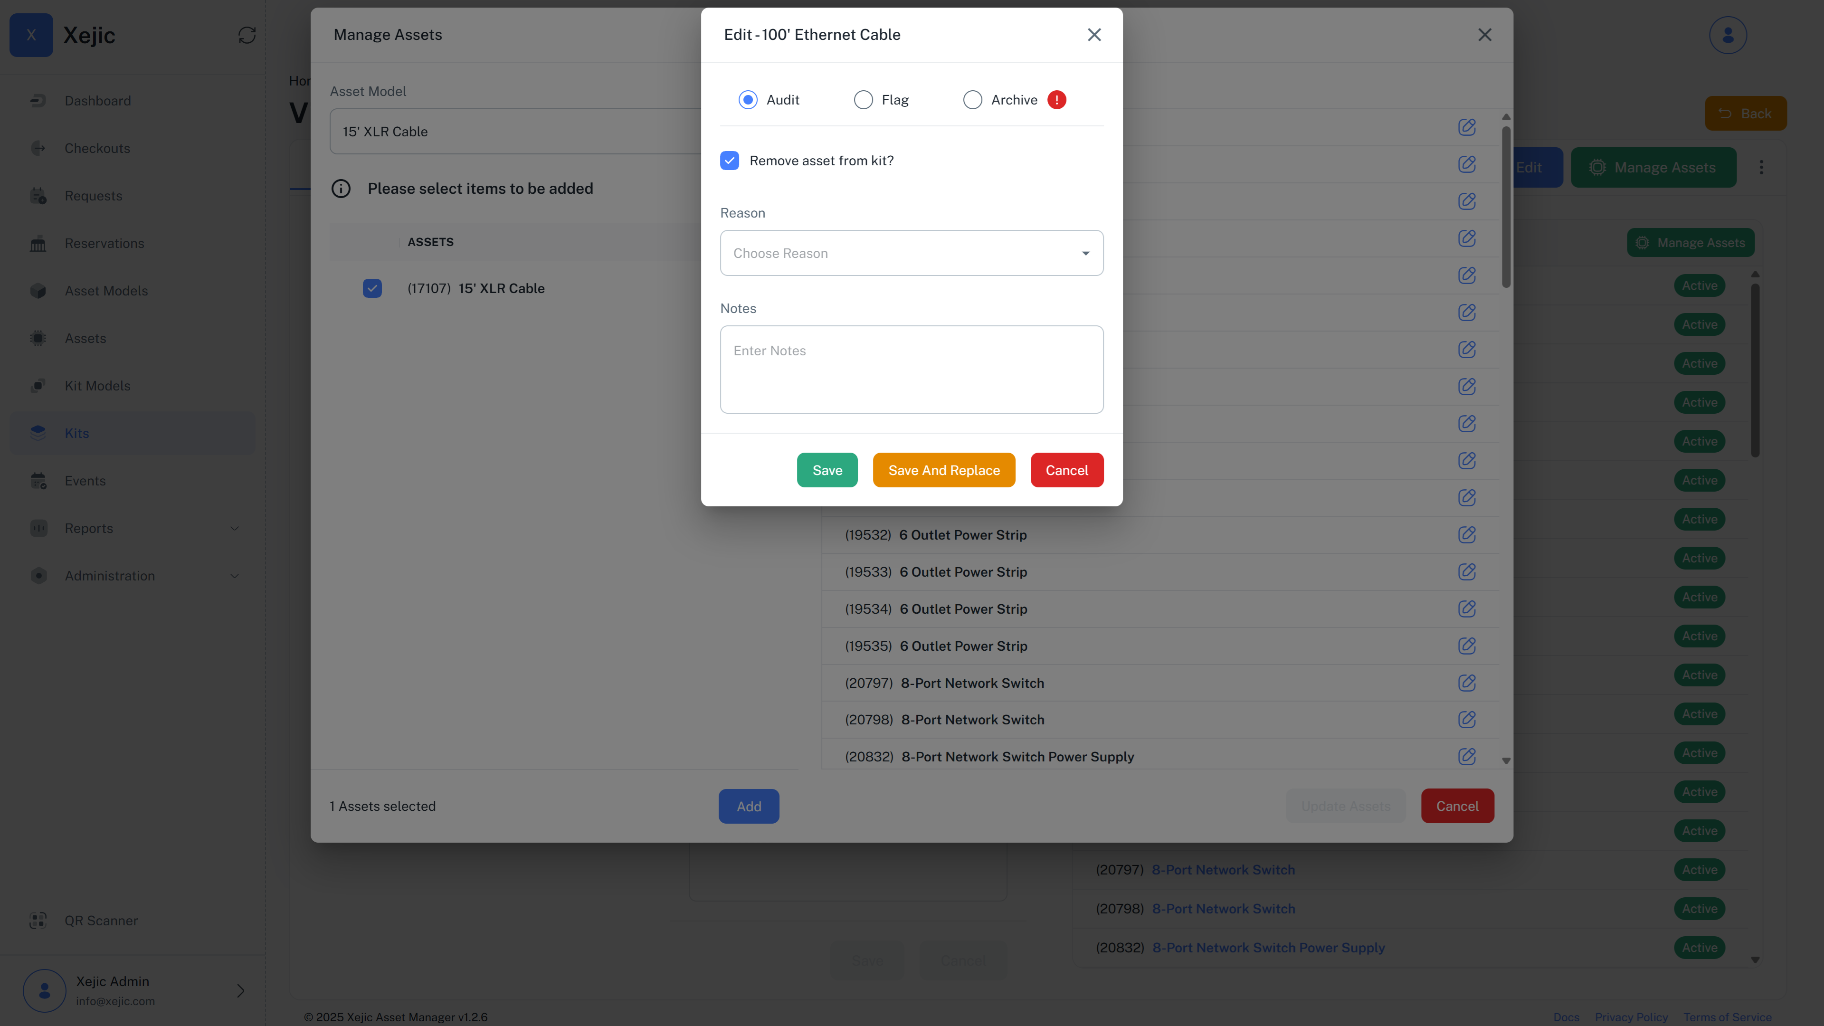Open Checkouts from the sidebar

133,148
